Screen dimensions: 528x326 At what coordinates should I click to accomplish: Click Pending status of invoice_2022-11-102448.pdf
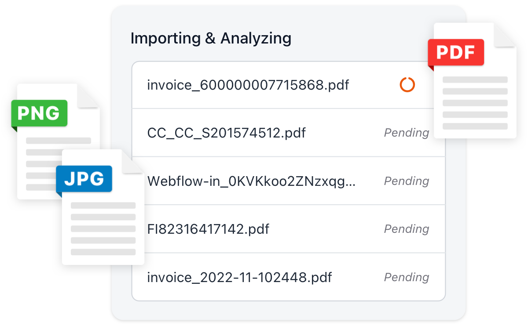406,277
